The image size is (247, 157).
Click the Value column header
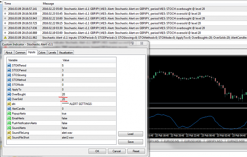89,60
